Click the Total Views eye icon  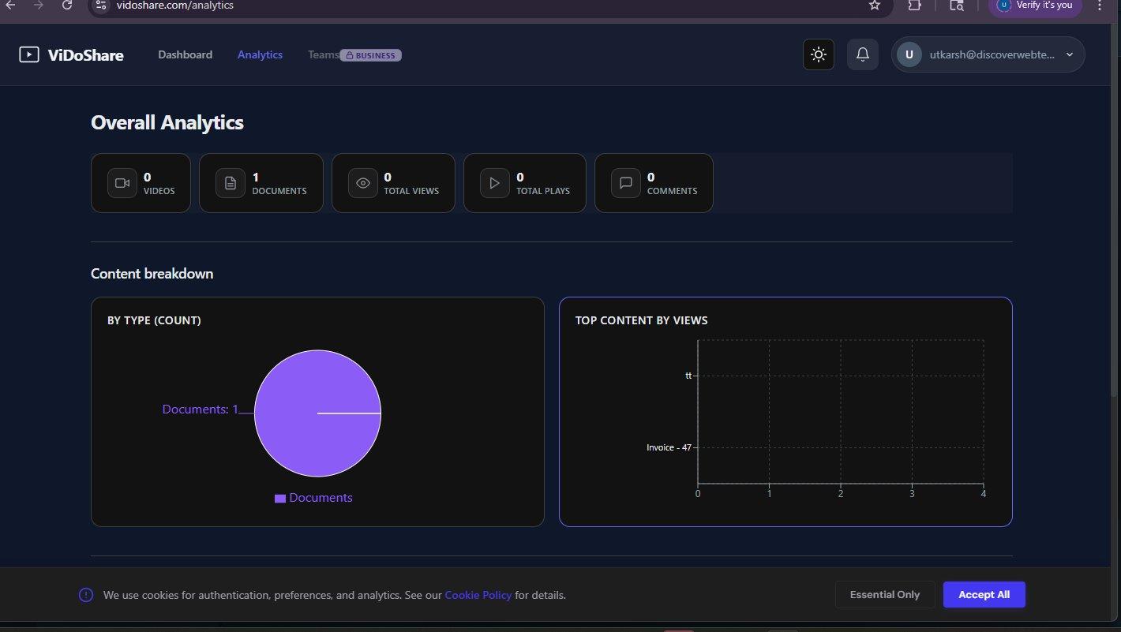[x=363, y=183]
